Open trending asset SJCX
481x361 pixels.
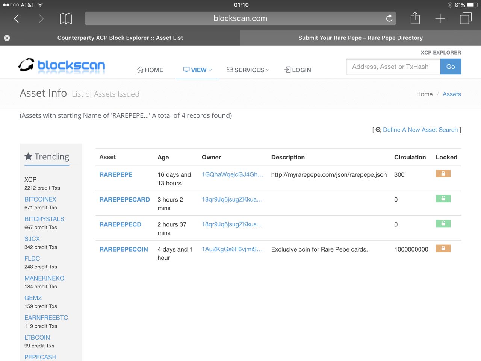click(x=32, y=239)
